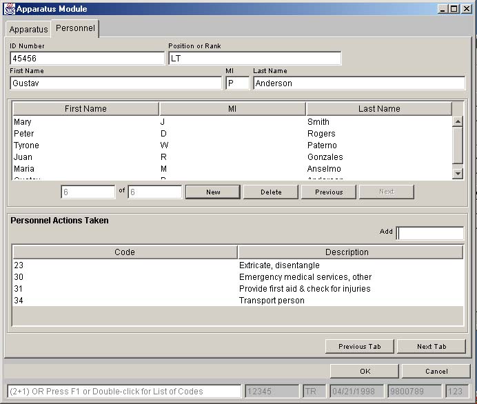Go to Previous personnel record
This screenshot has width=477, height=404.
click(329, 192)
